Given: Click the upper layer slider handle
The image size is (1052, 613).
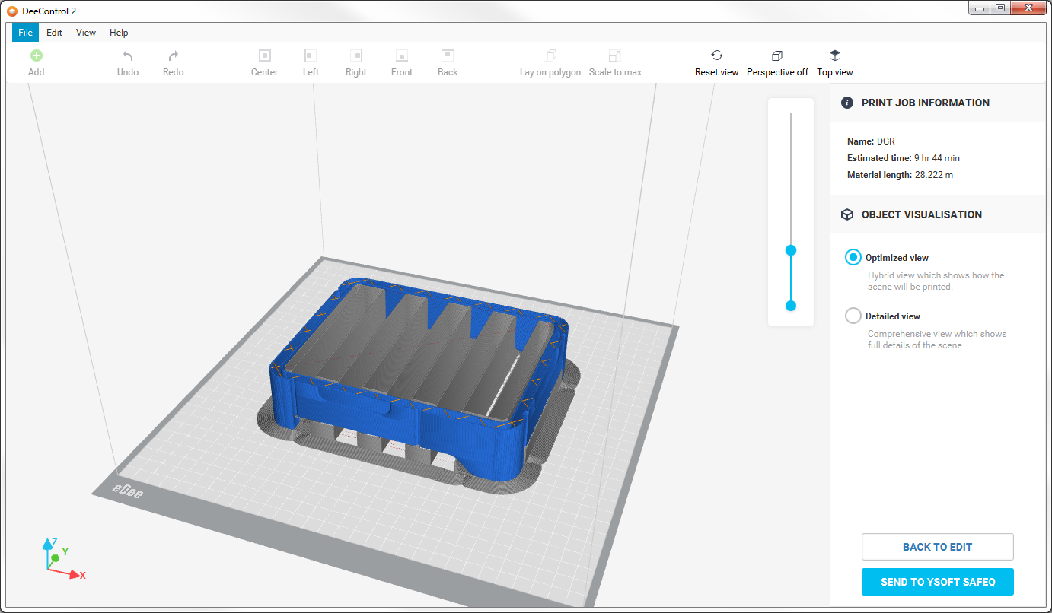Looking at the screenshot, I should [791, 250].
